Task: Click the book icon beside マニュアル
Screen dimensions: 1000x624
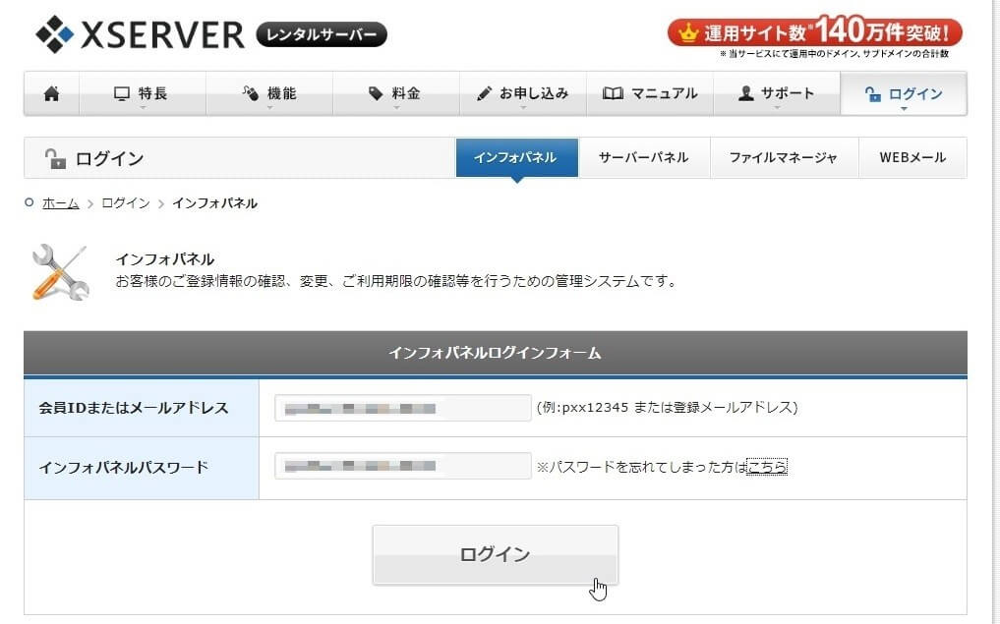Action: 613,94
